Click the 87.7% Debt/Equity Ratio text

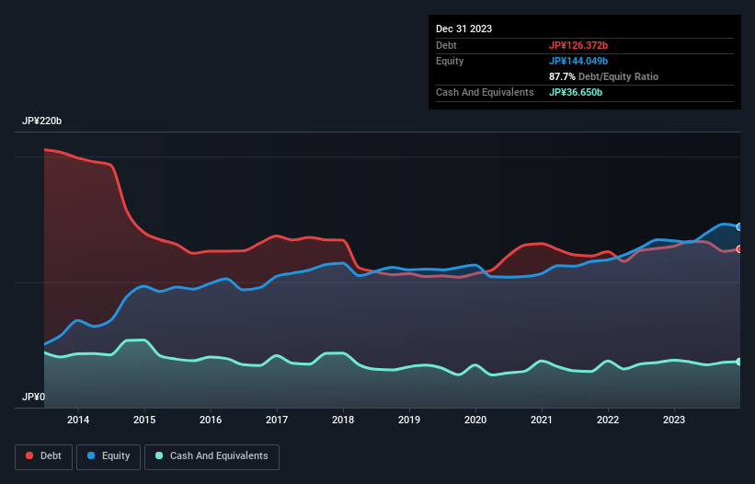(603, 76)
